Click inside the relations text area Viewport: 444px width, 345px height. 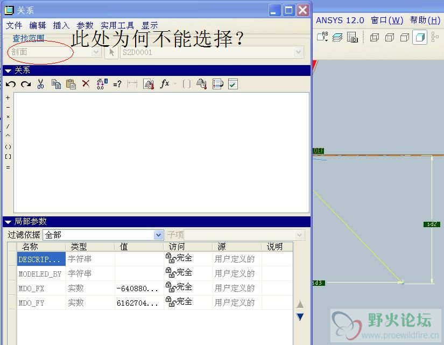tap(161, 152)
